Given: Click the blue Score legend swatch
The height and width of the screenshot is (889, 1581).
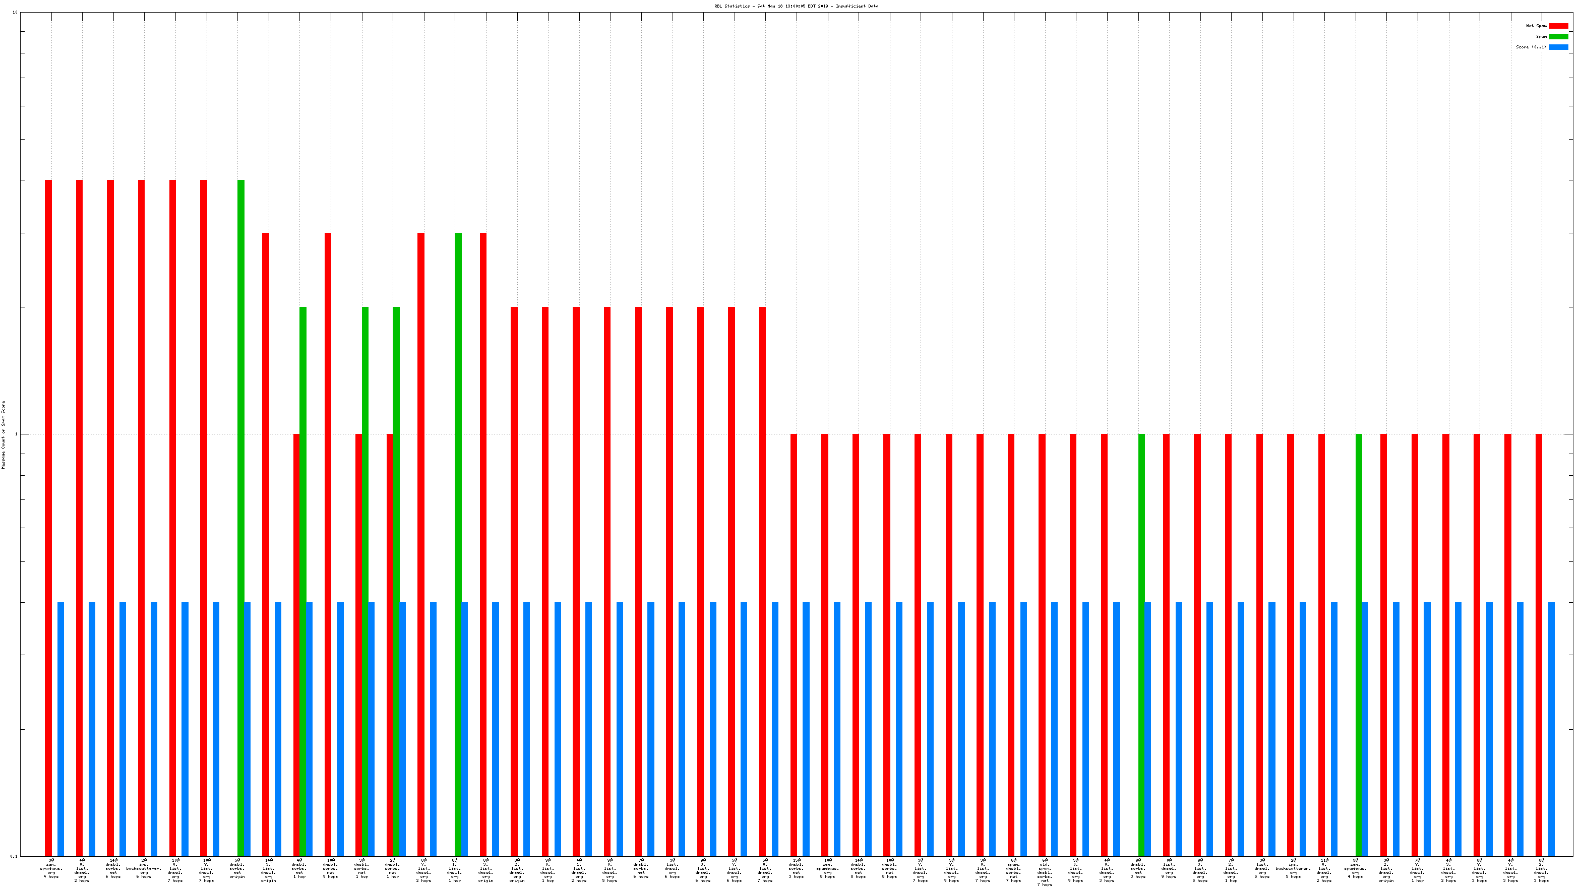Looking at the screenshot, I should pyautogui.click(x=1558, y=47).
